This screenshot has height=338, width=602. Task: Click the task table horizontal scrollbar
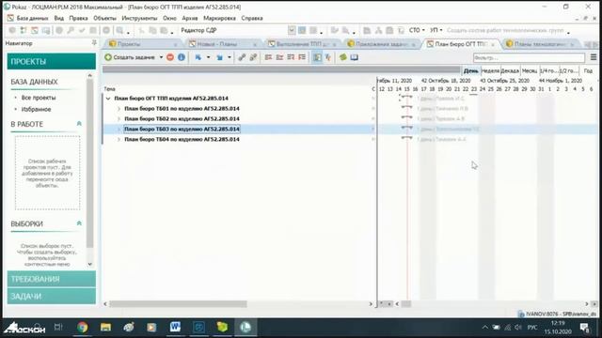(178, 304)
